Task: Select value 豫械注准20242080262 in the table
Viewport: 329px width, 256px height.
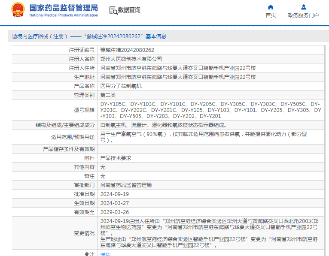Action: pyautogui.click(x=127, y=50)
